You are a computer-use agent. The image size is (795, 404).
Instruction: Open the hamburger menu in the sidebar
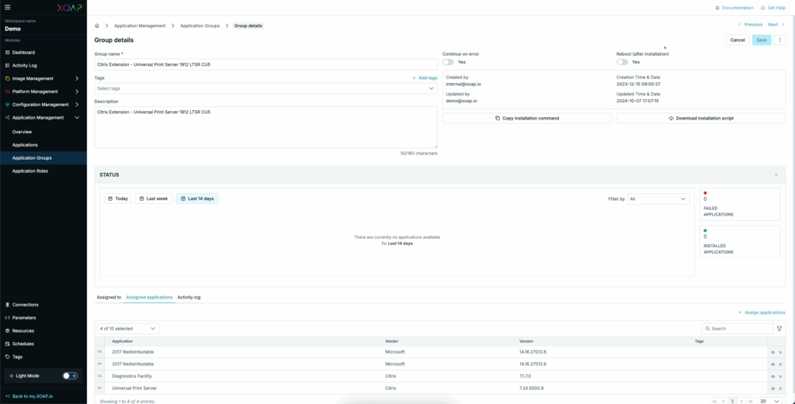point(7,7)
